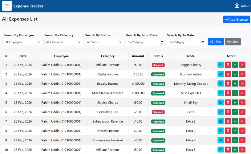Delete the Extra 2 expense
This screenshot has width=251, height=154.
(228, 121)
